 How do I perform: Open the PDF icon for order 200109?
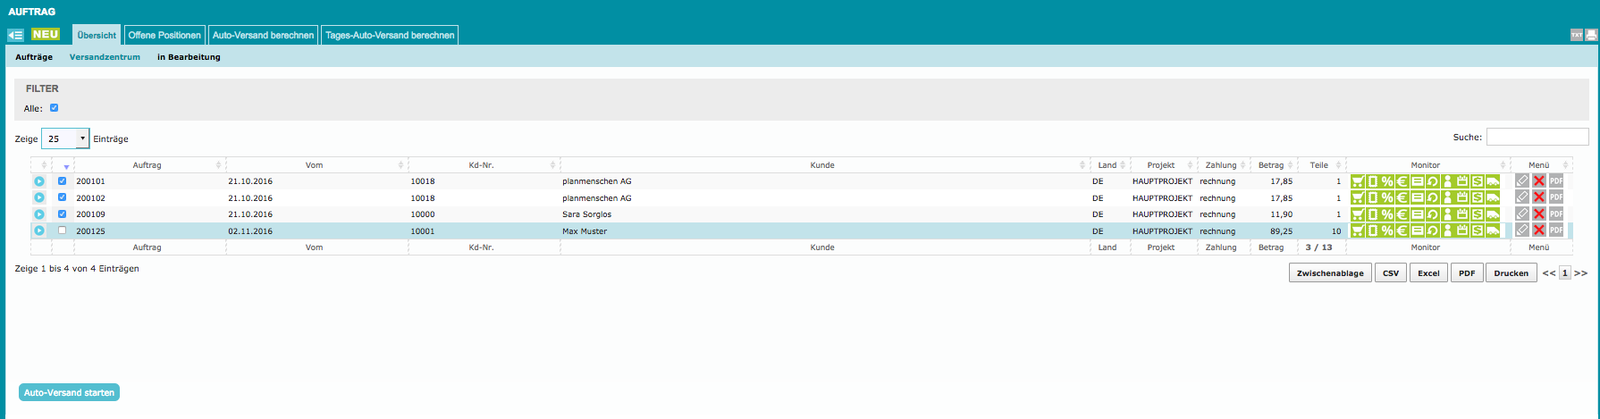click(x=1556, y=214)
